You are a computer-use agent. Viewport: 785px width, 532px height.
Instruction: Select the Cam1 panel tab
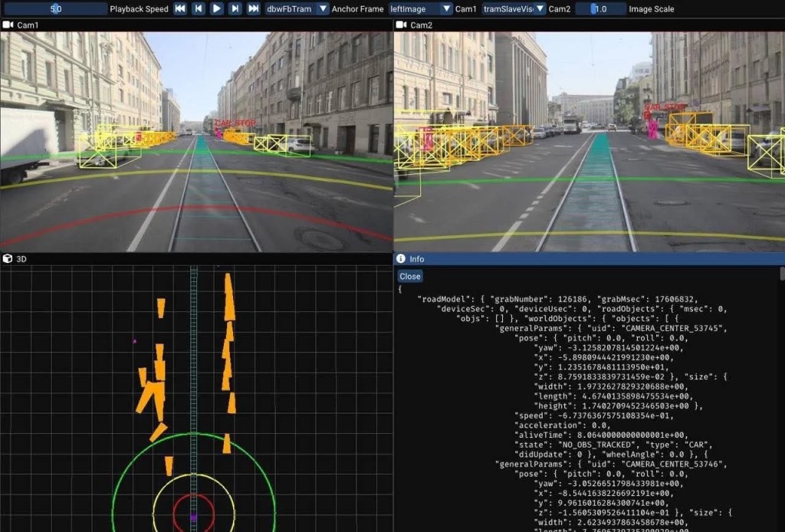[28, 25]
